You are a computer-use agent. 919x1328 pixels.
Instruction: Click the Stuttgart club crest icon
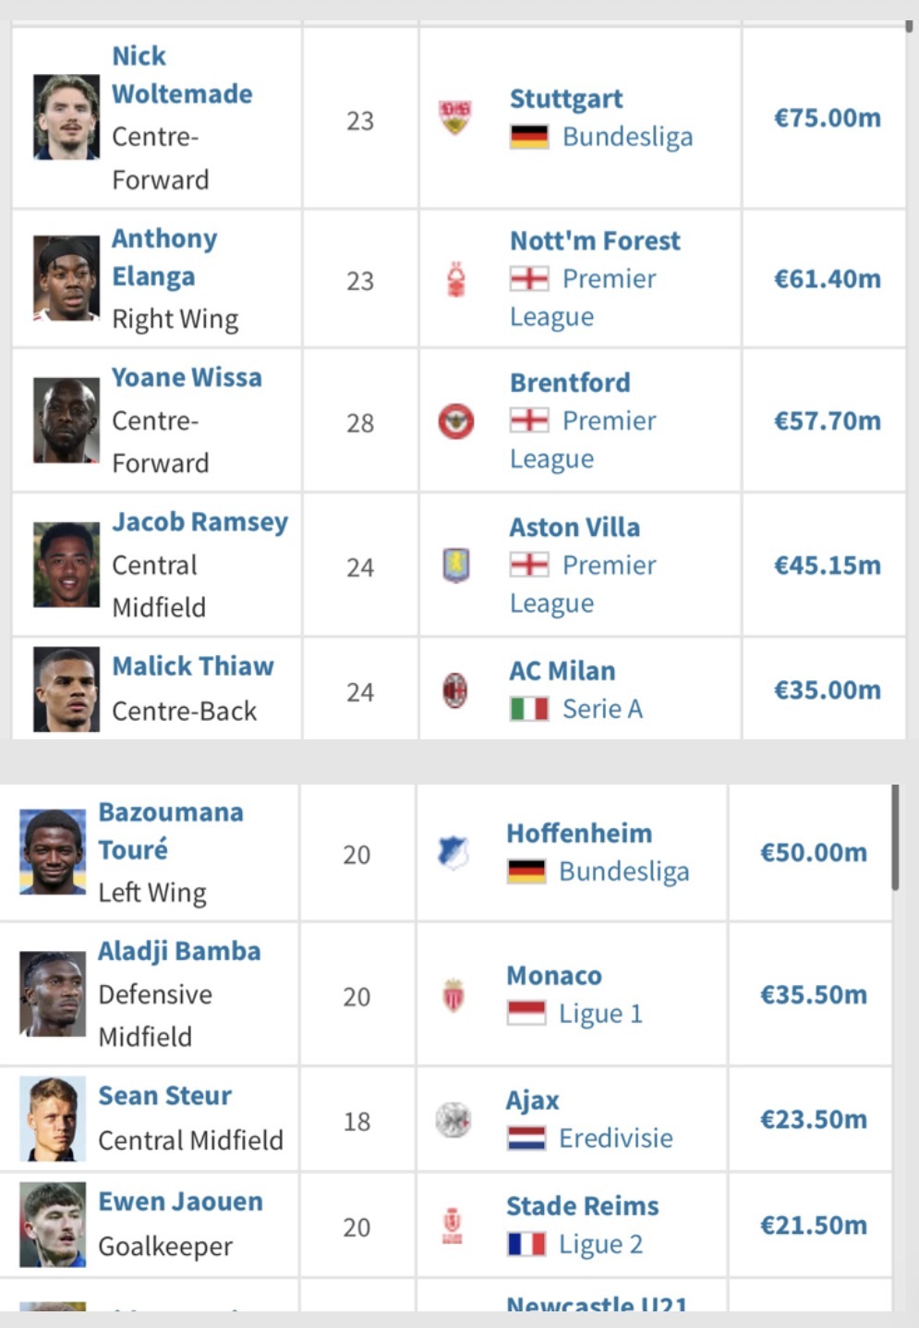pyautogui.click(x=454, y=117)
